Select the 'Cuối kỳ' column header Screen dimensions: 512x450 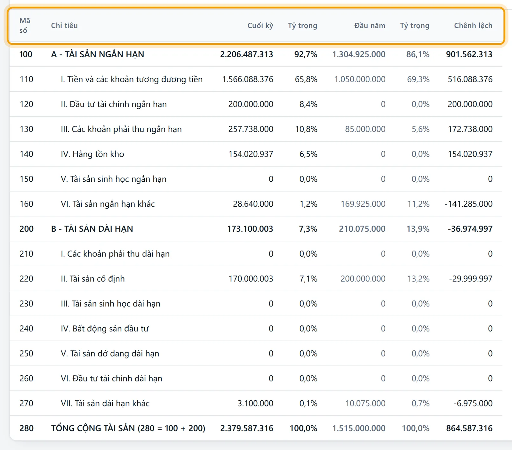point(260,26)
